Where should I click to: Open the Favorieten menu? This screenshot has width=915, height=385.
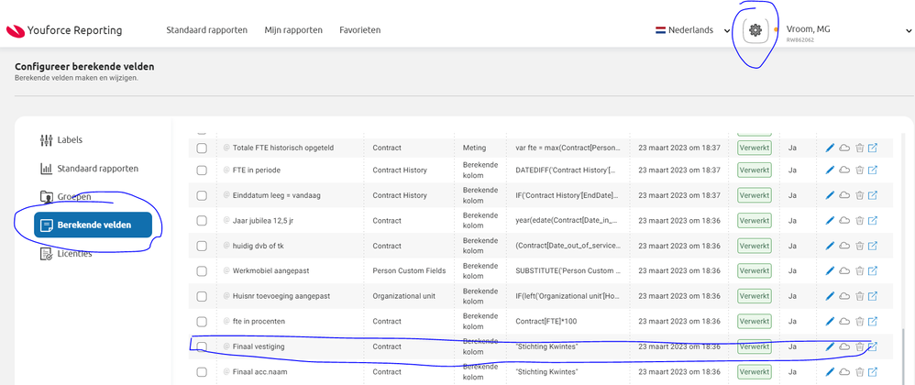tap(360, 29)
